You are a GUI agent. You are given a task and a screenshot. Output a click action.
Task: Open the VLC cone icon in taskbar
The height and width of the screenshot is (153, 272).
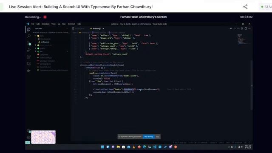tap(134, 147)
